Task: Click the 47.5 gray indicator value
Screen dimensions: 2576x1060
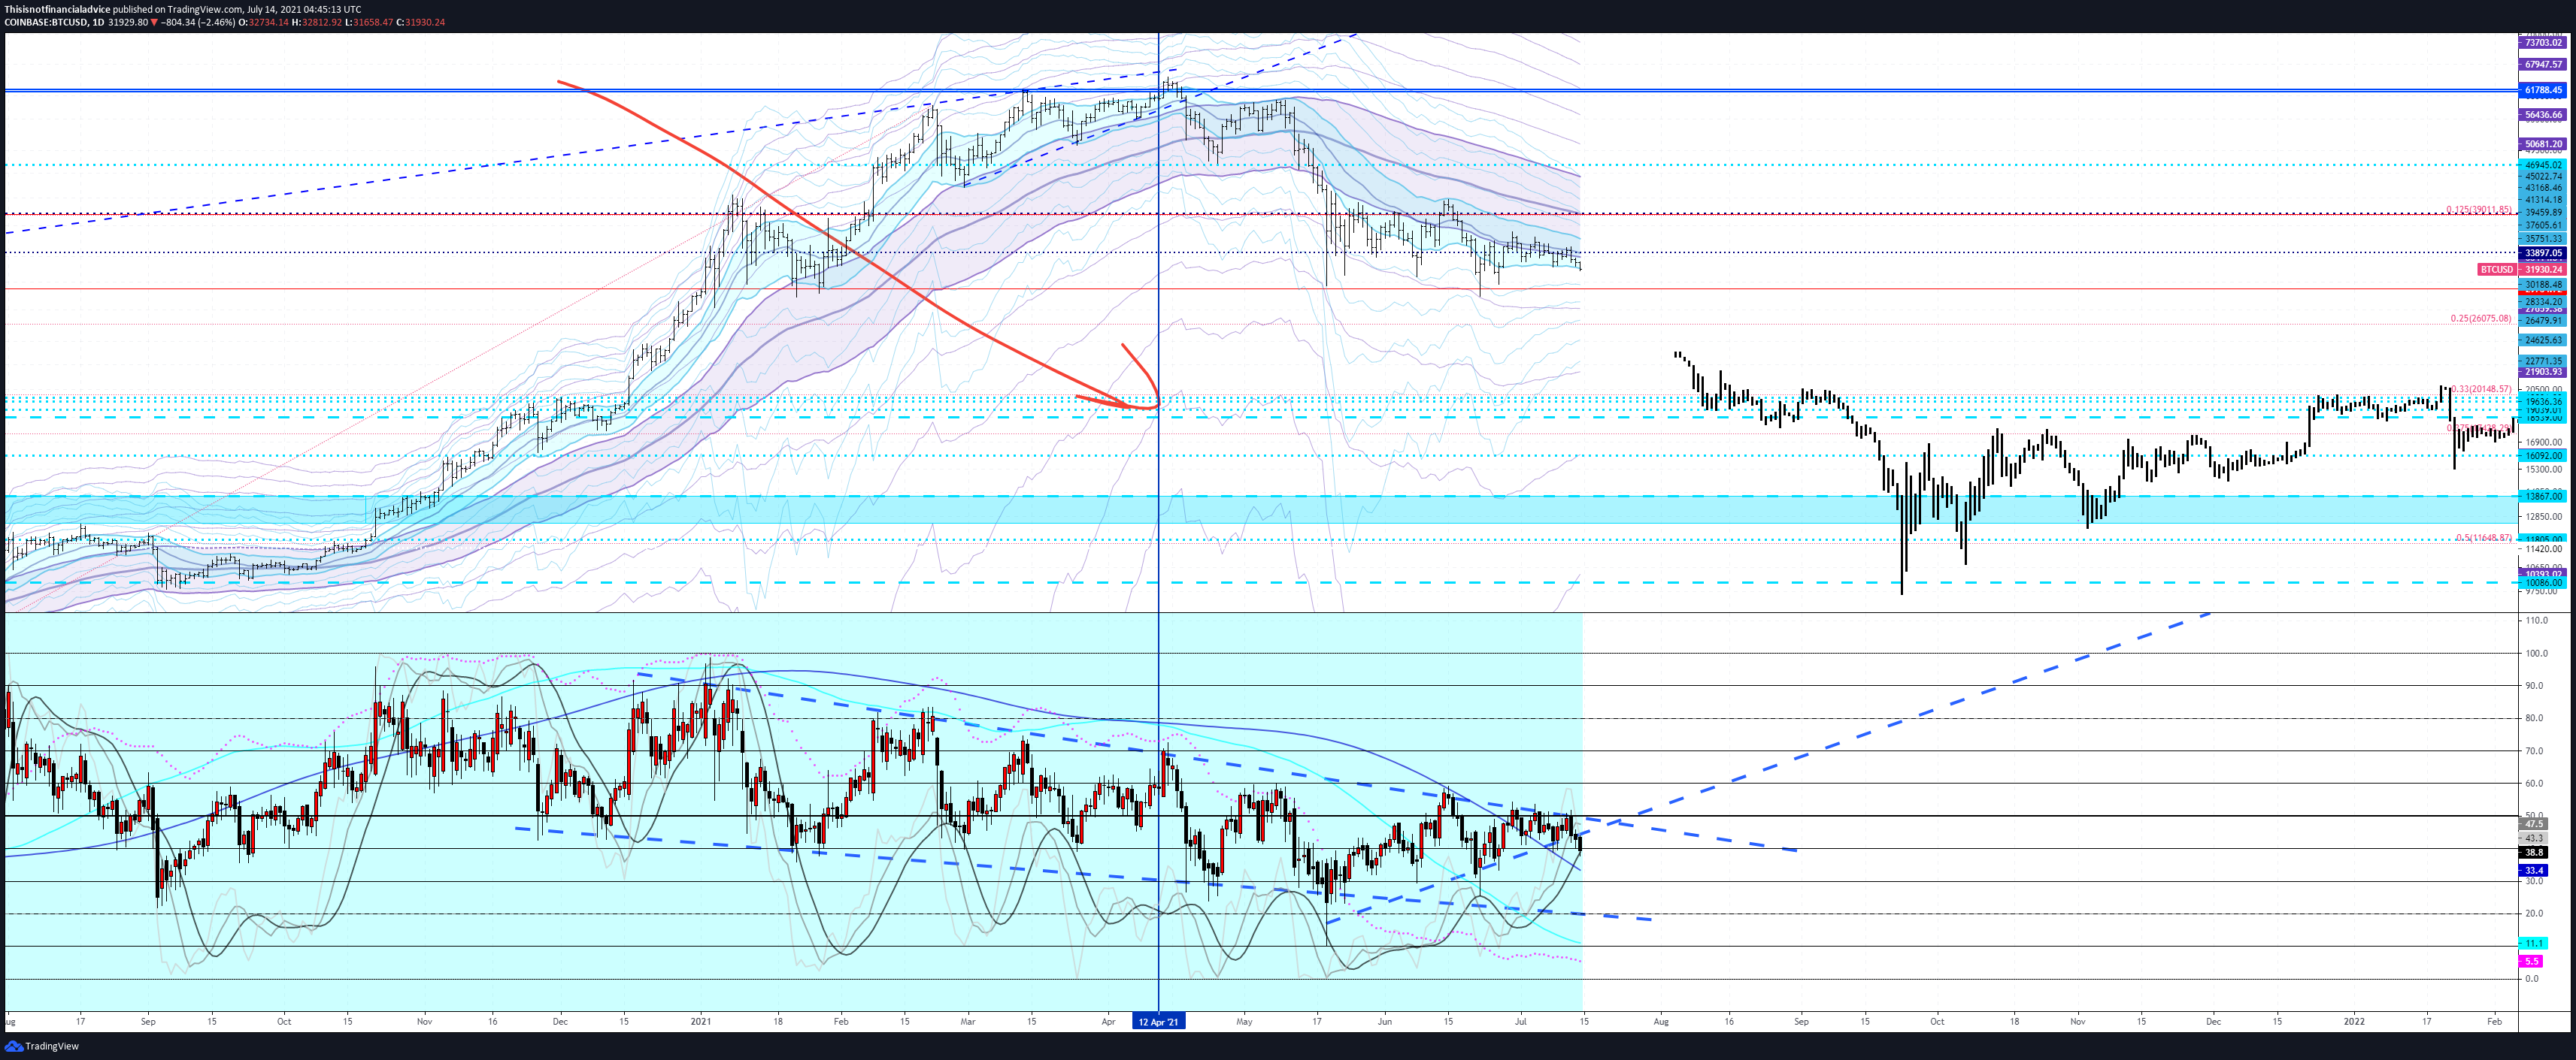Action: point(2534,824)
